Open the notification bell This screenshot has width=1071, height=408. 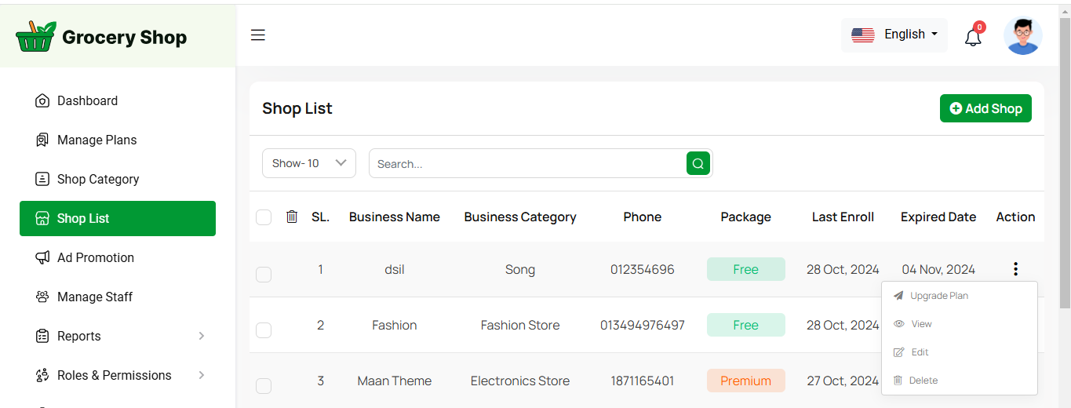[x=973, y=37]
